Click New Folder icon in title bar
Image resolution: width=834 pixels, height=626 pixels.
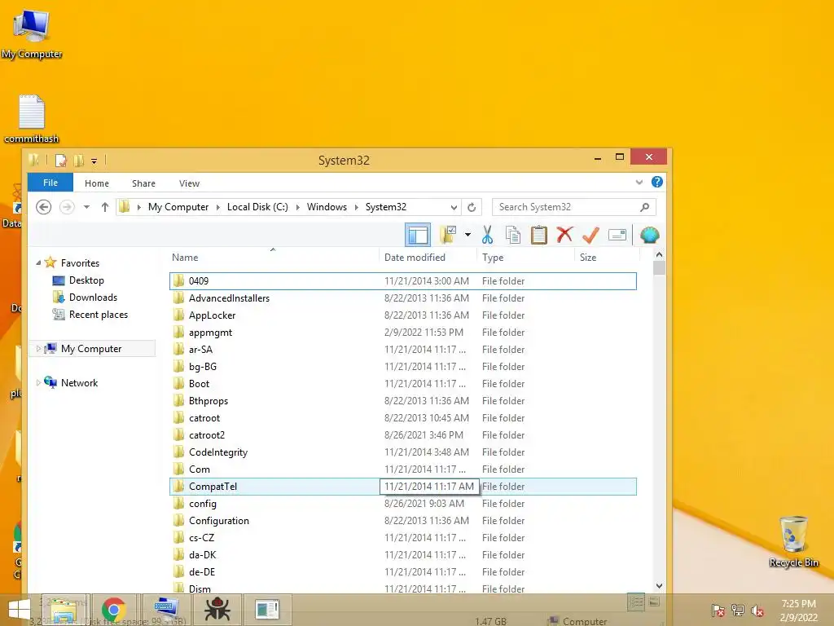pyautogui.click(x=79, y=161)
